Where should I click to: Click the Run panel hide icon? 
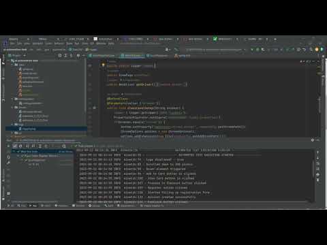[318, 140]
